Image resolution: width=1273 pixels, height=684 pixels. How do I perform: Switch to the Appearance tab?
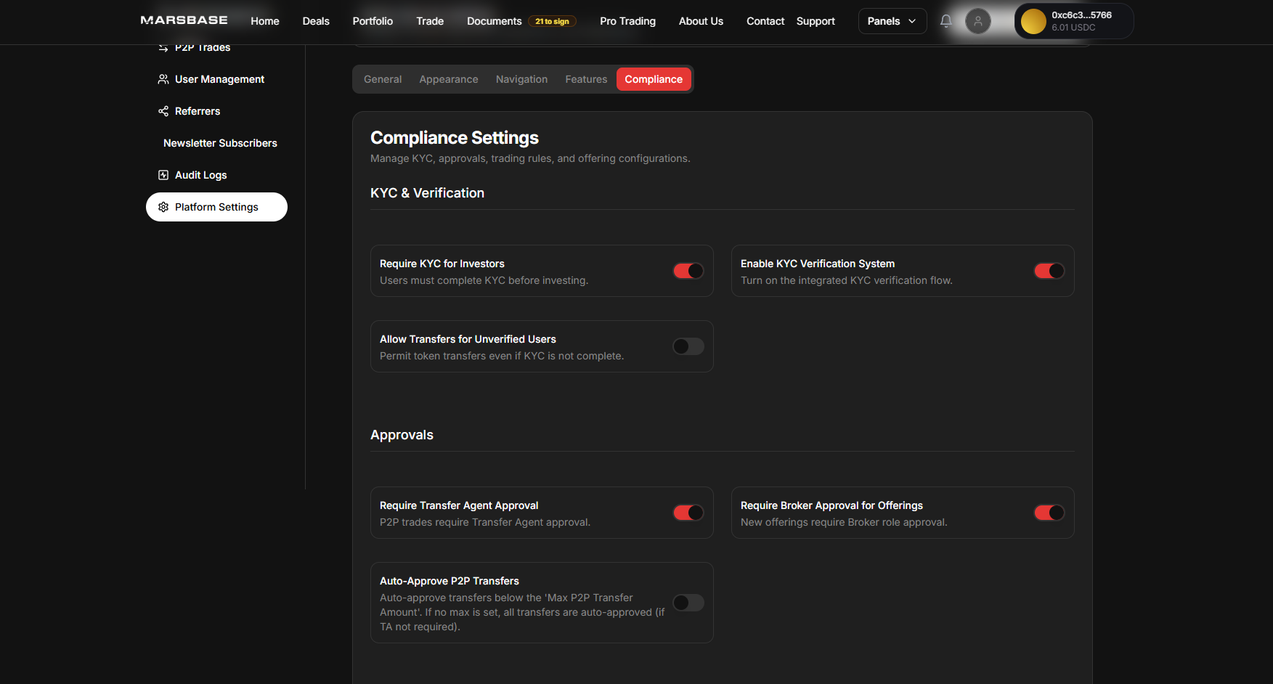tap(448, 78)
